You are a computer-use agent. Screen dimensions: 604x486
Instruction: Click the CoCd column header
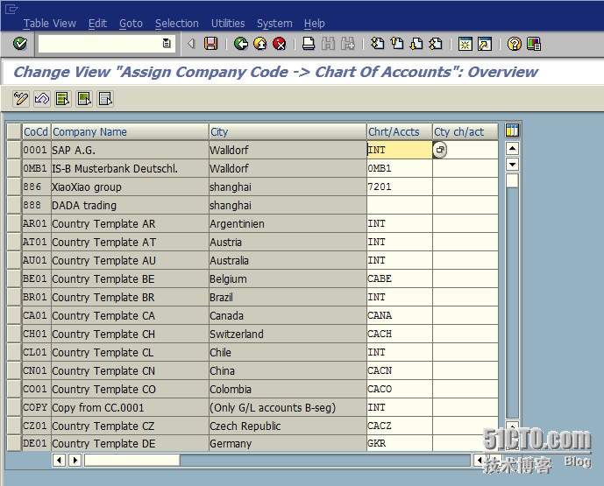[36, 131]
